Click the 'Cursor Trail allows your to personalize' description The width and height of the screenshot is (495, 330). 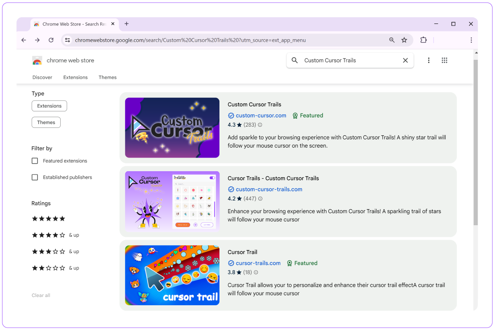(x=336, y=289)
